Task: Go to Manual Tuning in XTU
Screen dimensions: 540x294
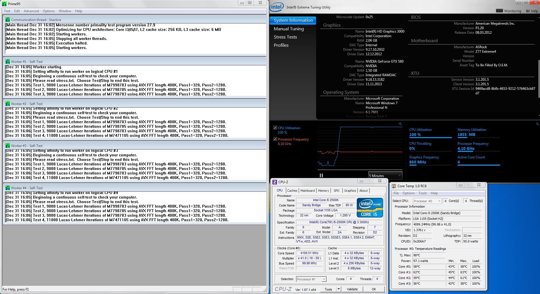Action: pyautogui.click(x=289, y=29)
